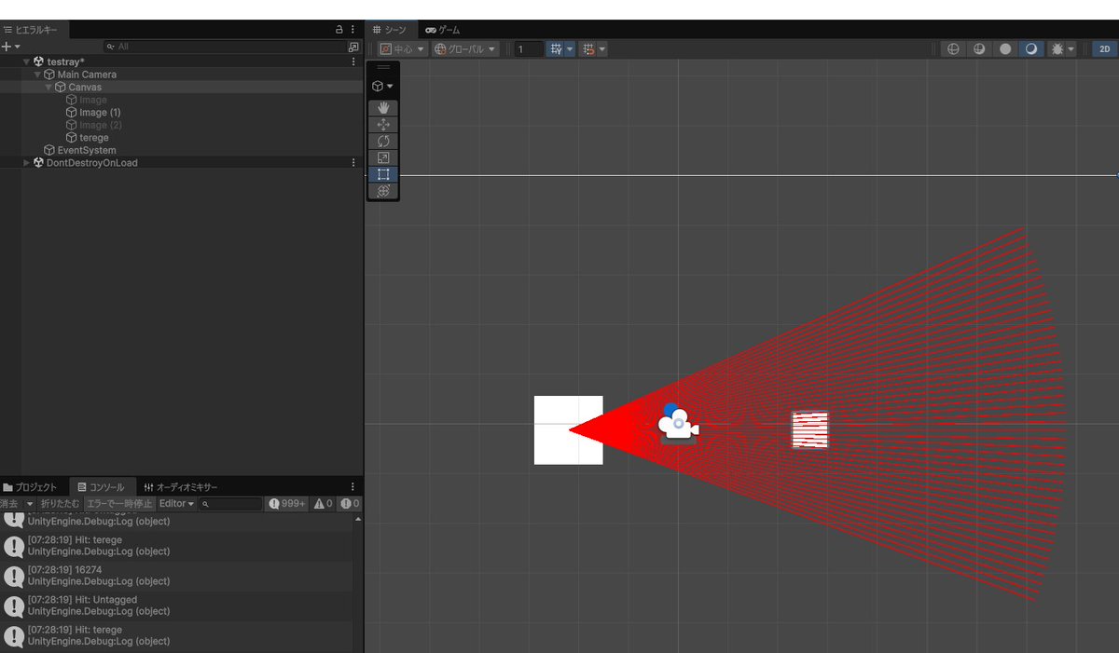This screenshot has width=1119, height=653.
Task: Toggle grid snapping button
Action: click(556, 49)
